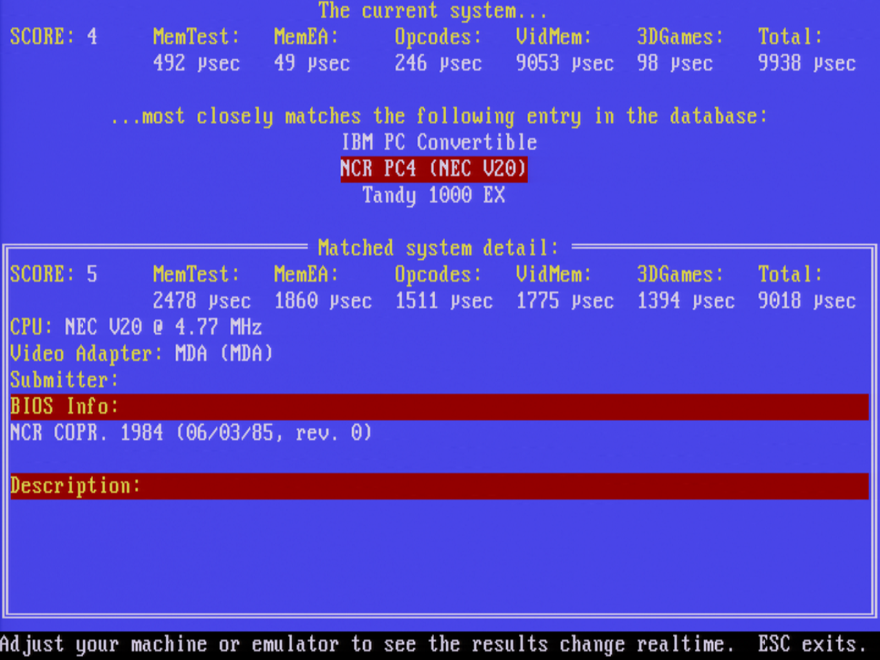Click the current Total value 9938 µsec
The width and height of the screenshot is (880, 660).
click(807, 63)
